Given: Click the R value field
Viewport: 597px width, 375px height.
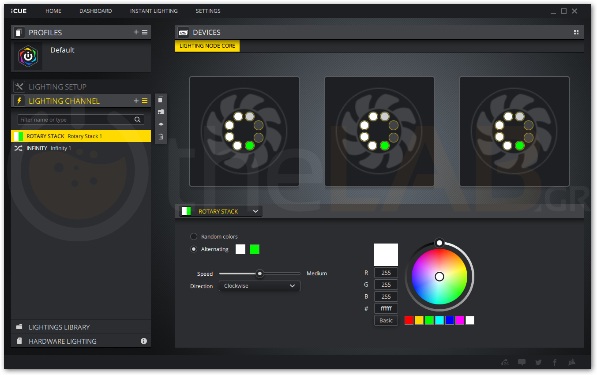Looking at the screenshot, I should tap(386, 273).
